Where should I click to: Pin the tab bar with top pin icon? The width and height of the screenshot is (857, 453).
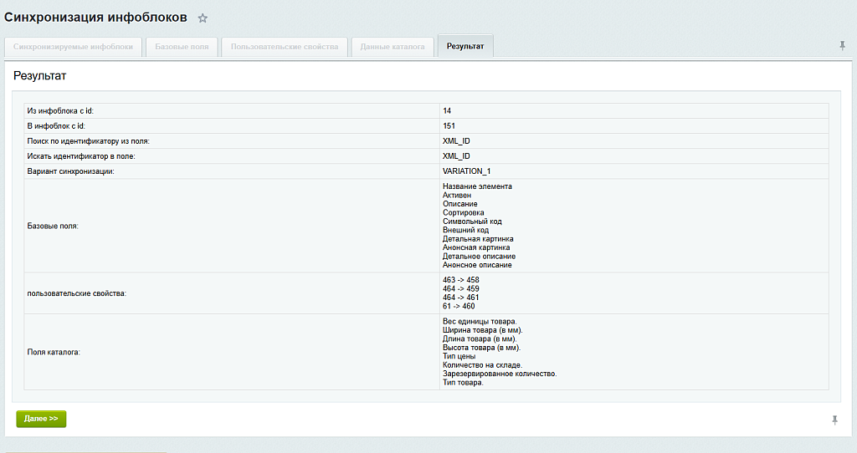point(842,46)
